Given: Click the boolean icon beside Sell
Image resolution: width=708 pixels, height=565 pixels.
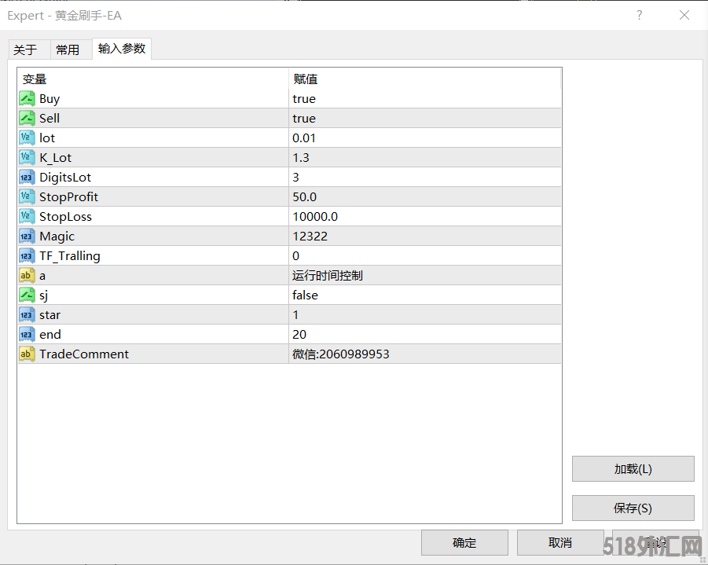Looking at the screenshot, I should [27, 118].
